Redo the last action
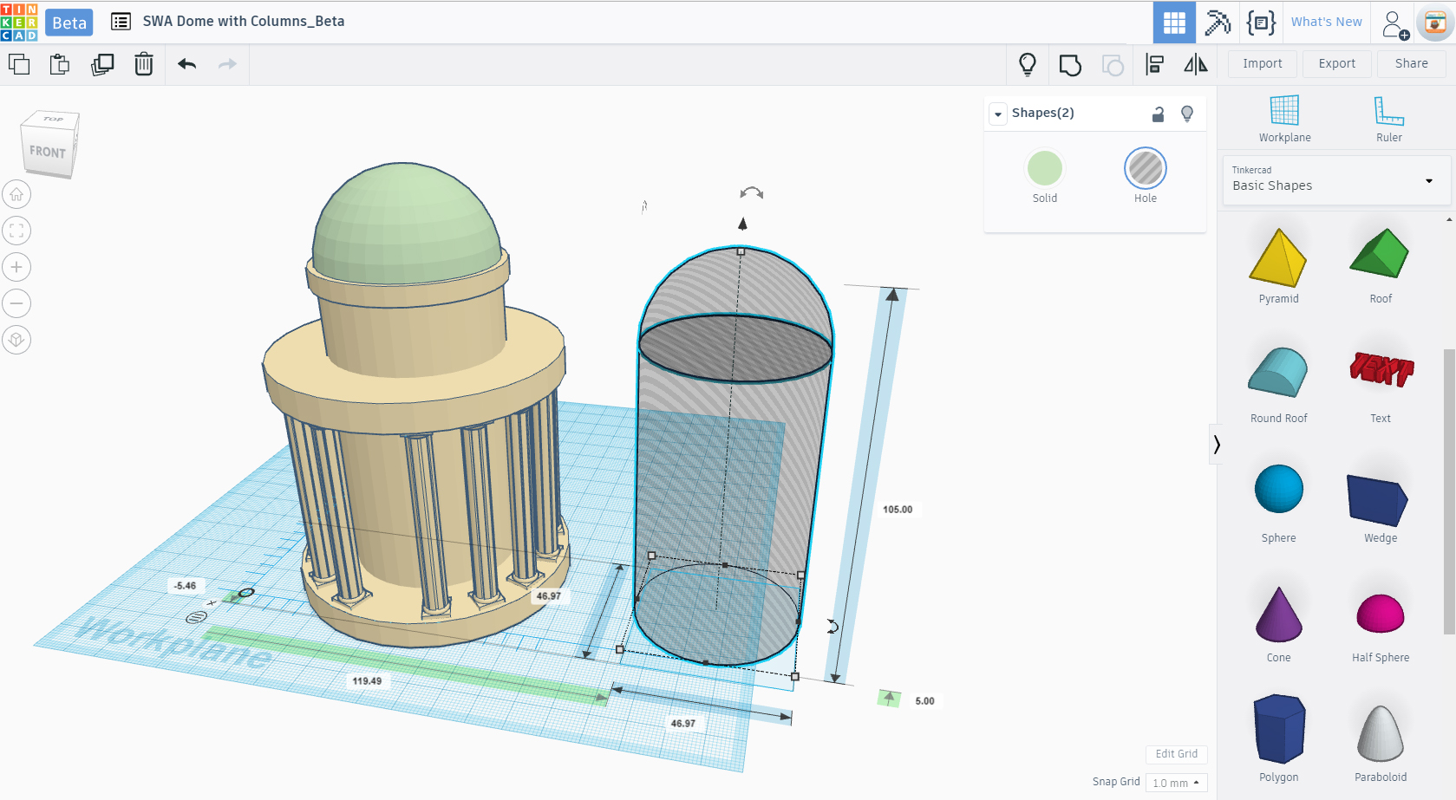Screen dimensions: 1456x800 click(x=227, y=64)
